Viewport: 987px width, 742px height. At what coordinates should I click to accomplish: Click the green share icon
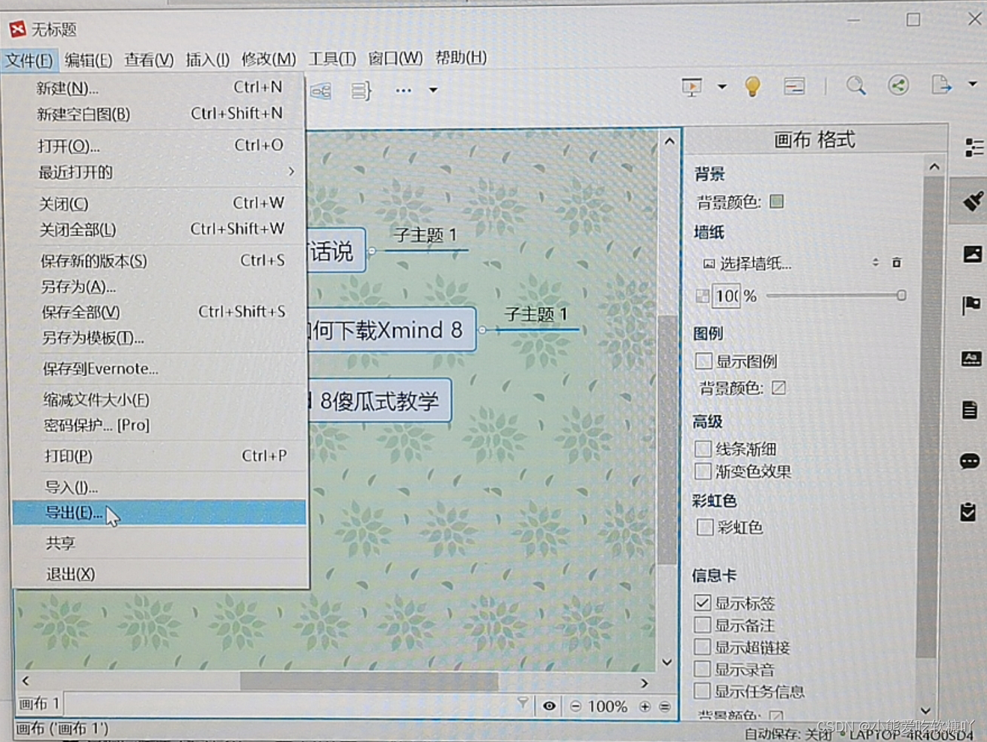[898, 85]
